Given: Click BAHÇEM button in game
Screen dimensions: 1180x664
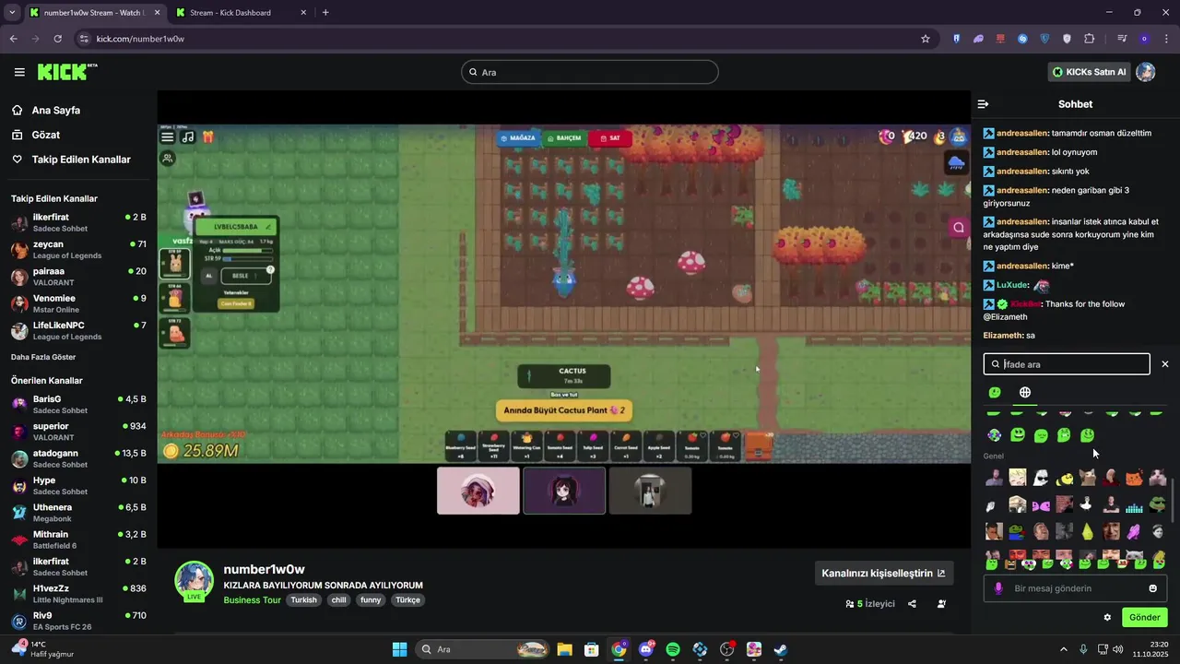Looking at the screenshot, I should [564, 138].
